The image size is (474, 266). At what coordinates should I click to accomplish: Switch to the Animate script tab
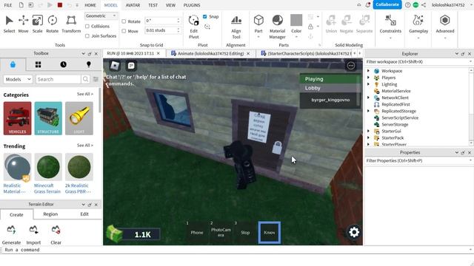point(210,53)
